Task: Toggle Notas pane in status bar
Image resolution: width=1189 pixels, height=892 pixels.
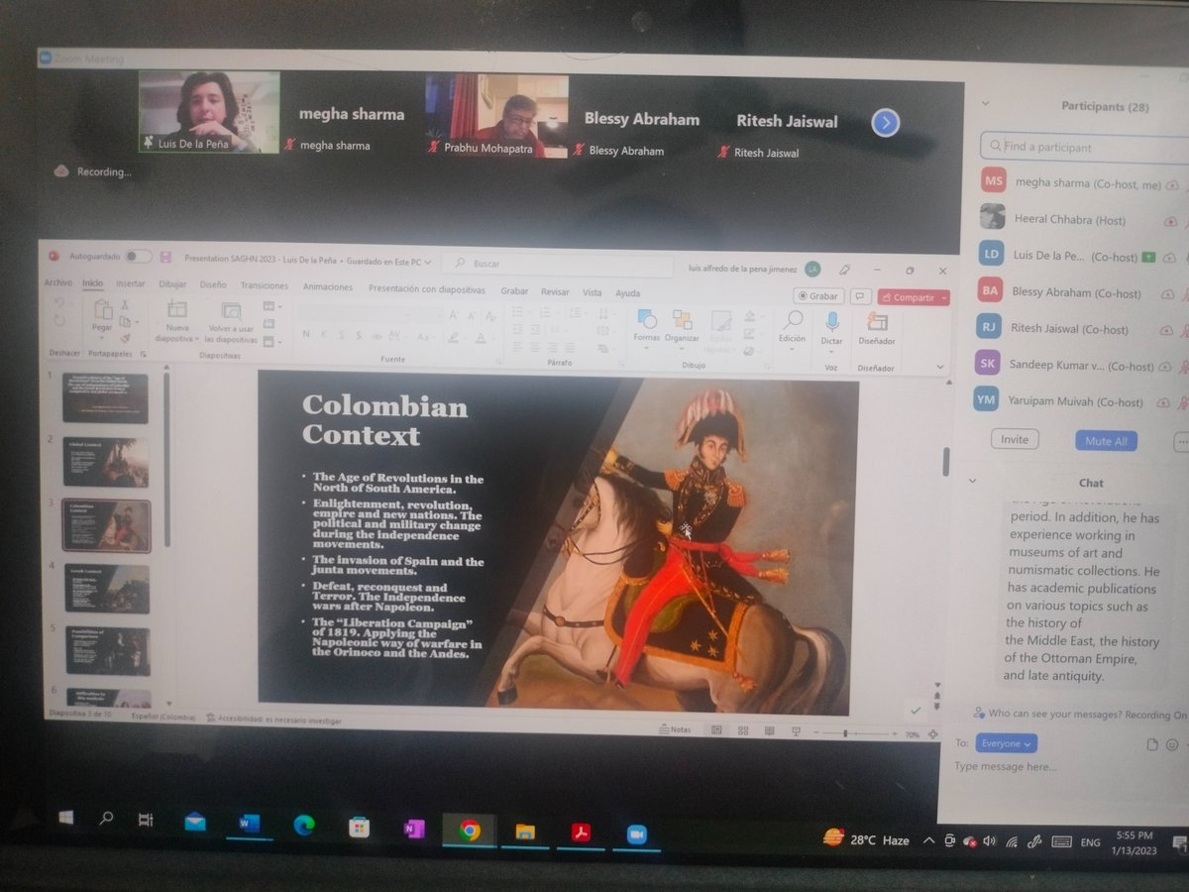Action: tap(675, 729)
